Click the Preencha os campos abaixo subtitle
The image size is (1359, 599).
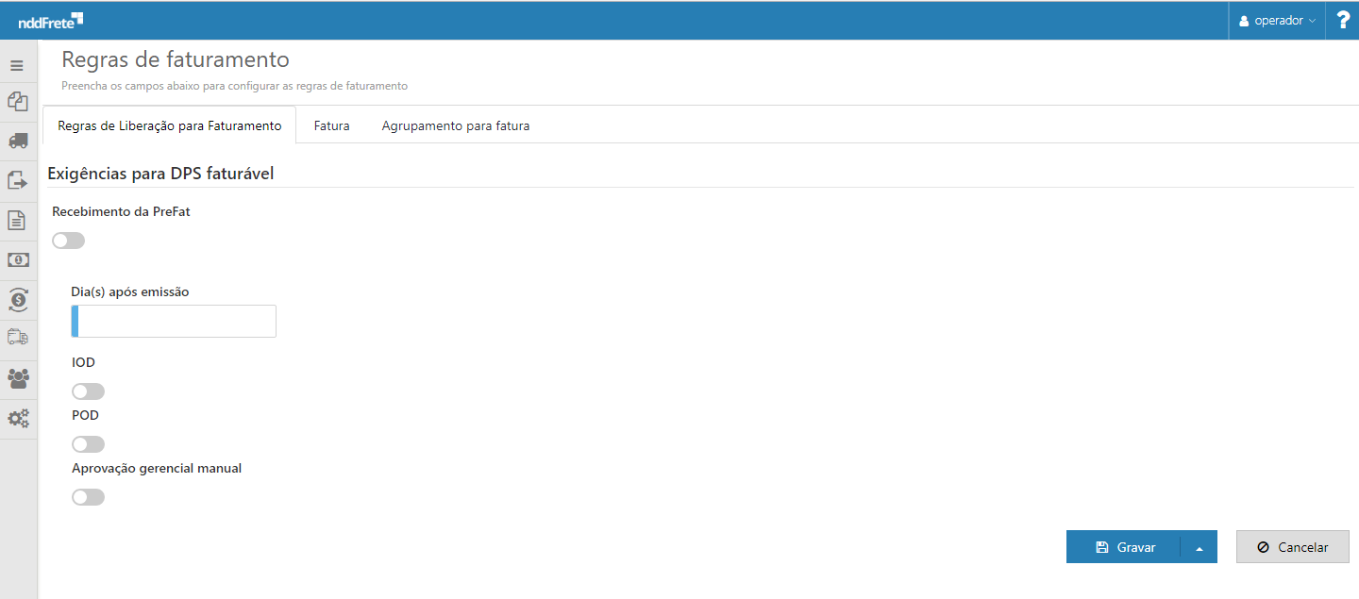pos(234,86)
